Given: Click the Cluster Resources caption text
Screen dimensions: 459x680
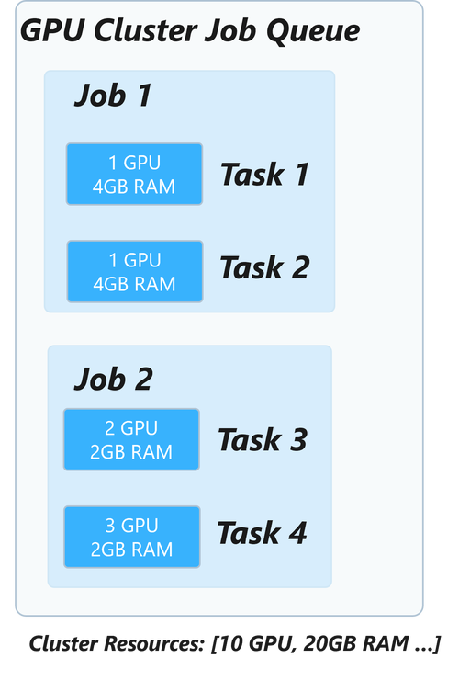Looking at the screenshot, I should pyautogui.click(x=234, y=643).
